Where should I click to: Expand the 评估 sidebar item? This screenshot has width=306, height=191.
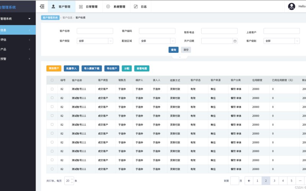[x=18, y=40]
